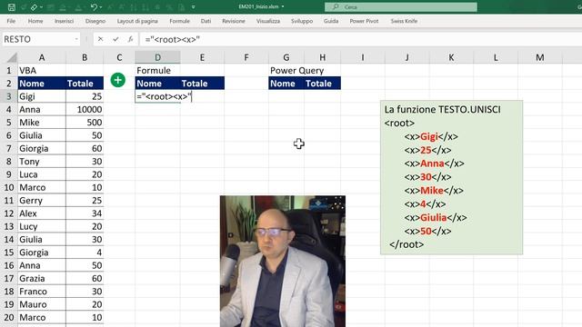Click the cell containing Gigi
Image resolution: width=582 pixels, height=327 pixels.
tap(42, 96)
